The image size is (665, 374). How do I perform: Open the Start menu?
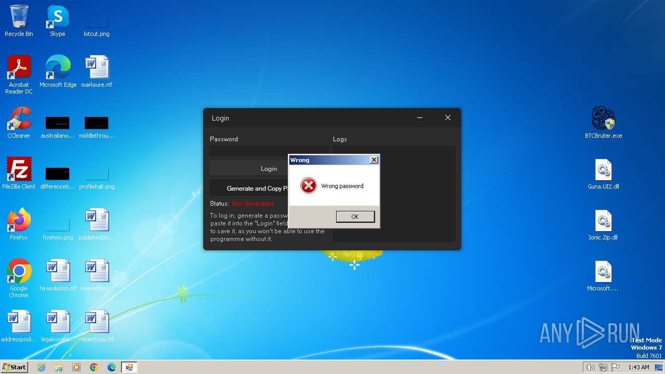pos(15,367)
